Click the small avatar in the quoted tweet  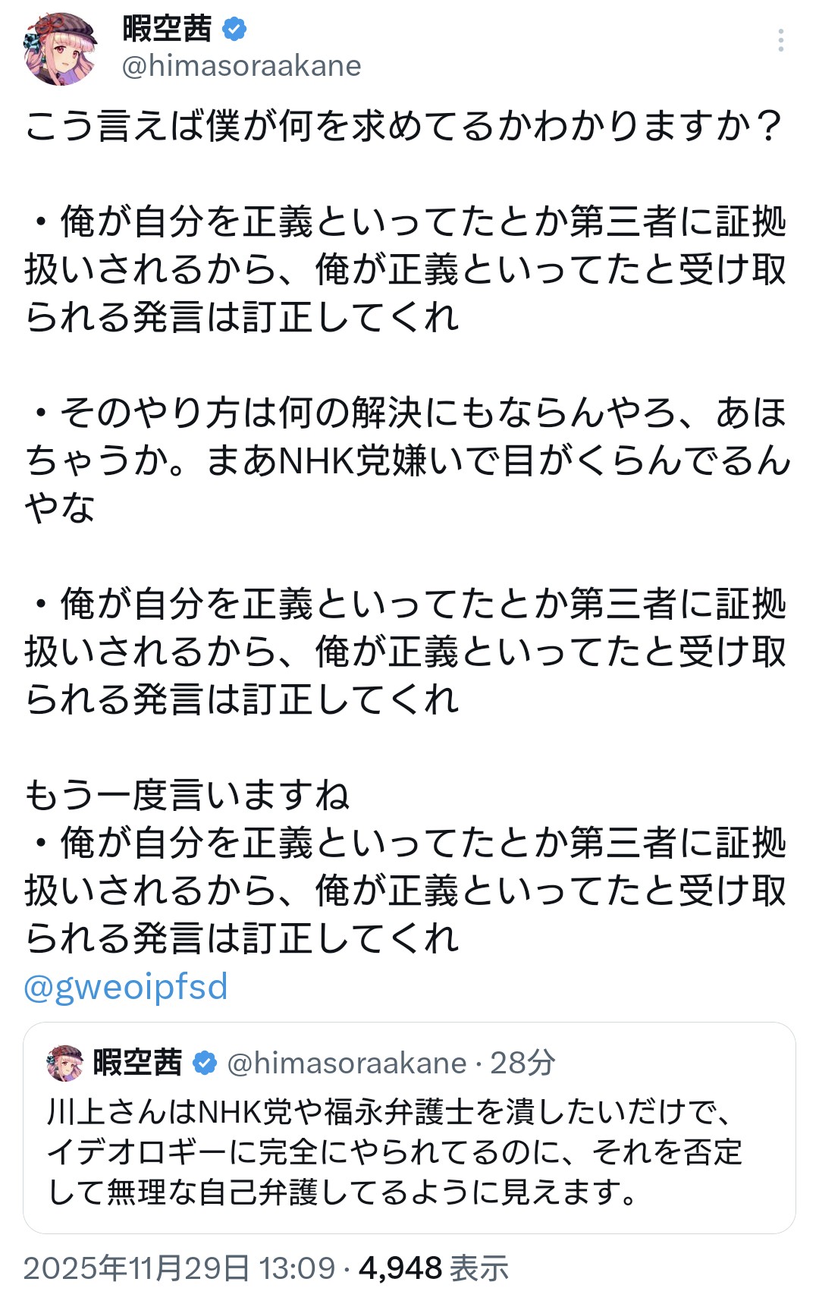[64, 1063]
